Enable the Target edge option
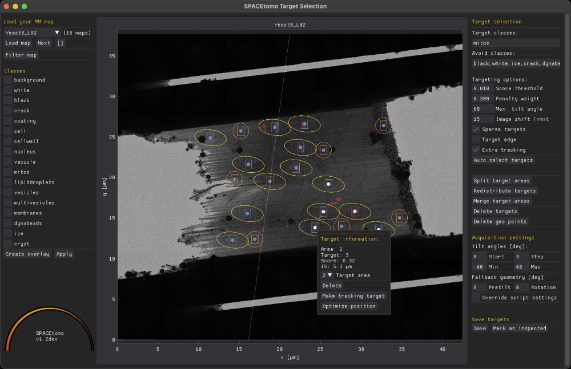571x369 pixels. [476, 139]
